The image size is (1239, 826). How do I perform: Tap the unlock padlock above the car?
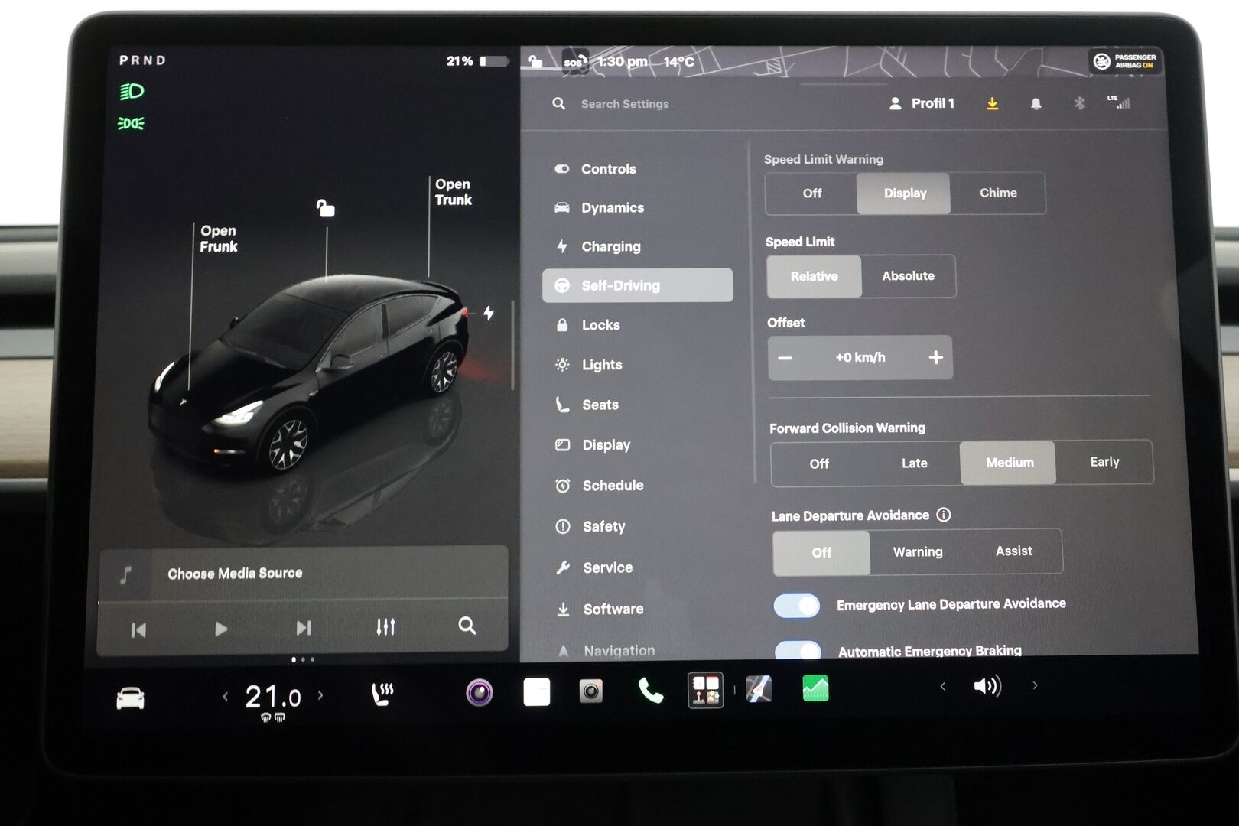click(326, 207)
